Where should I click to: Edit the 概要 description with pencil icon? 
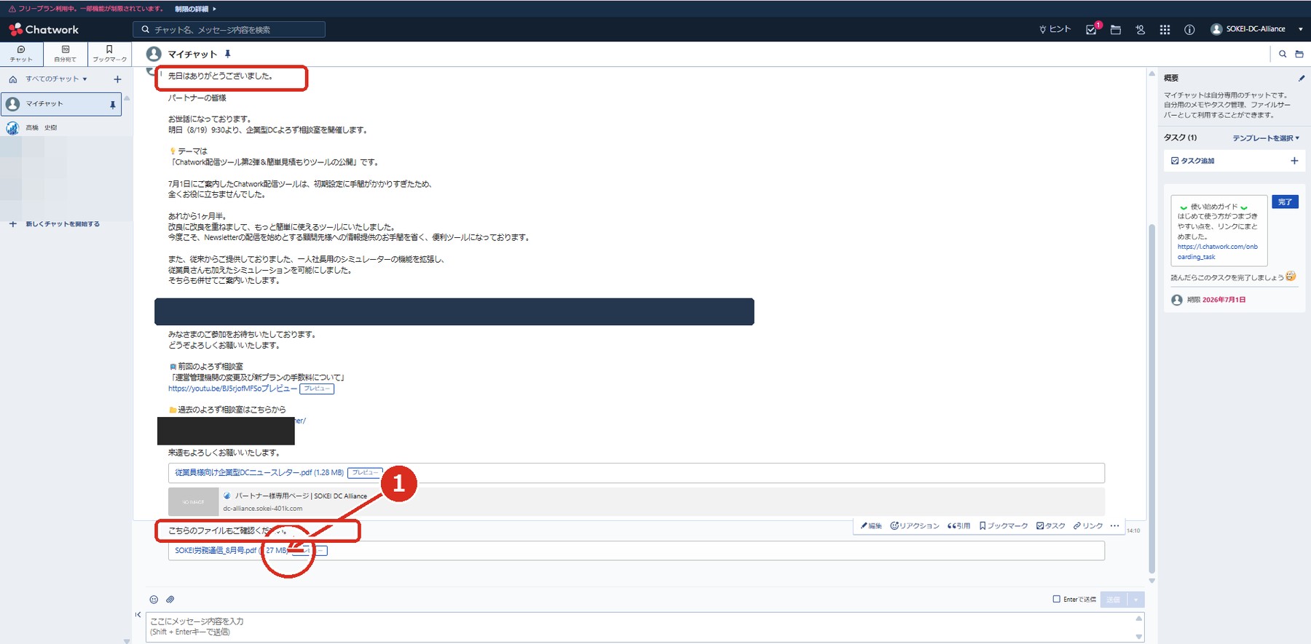tap(1302, 78)
